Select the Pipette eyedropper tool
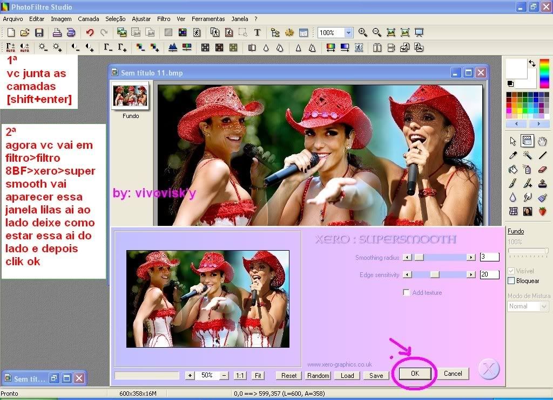 pyautogui.click(x=513, y=155)
